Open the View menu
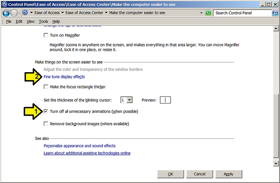Screen dimensions: 280x183 point(31,22)
